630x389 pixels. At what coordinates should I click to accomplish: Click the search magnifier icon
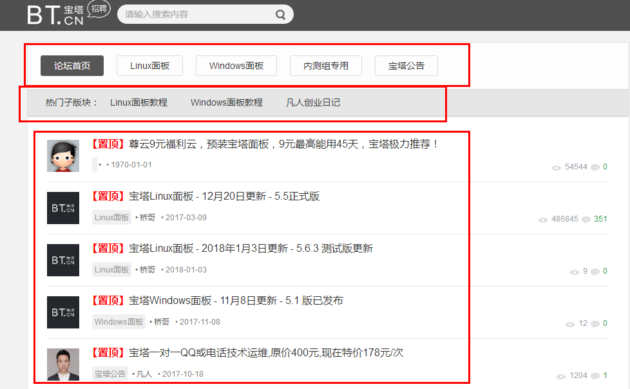280,15
